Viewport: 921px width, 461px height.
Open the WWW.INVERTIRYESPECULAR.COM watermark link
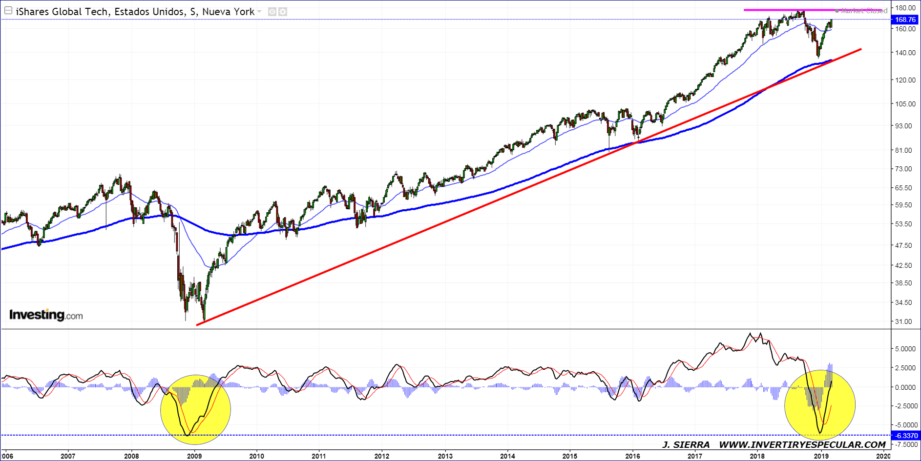pyautogui.click(x=802, y=444)
